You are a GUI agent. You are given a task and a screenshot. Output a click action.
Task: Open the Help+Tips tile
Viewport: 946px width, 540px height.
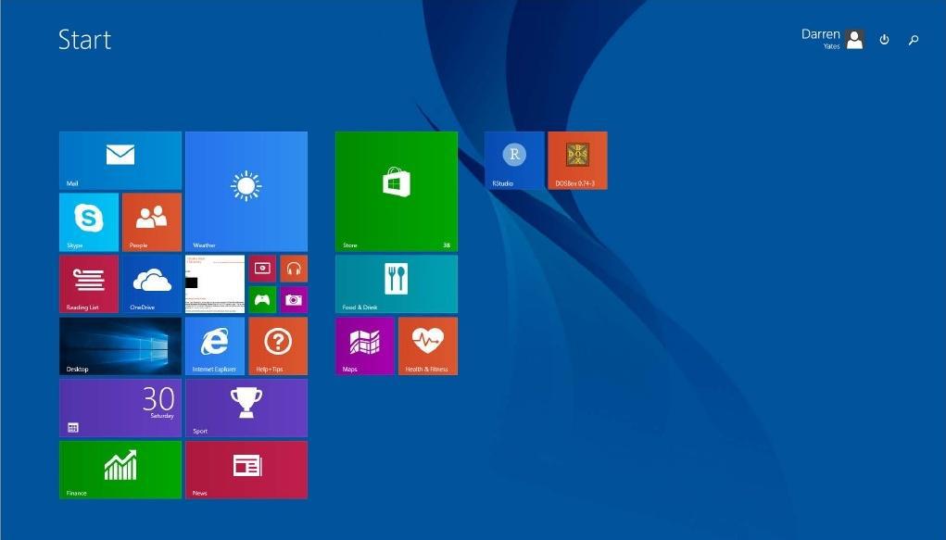pyautogui.click(x=278, y=346)
